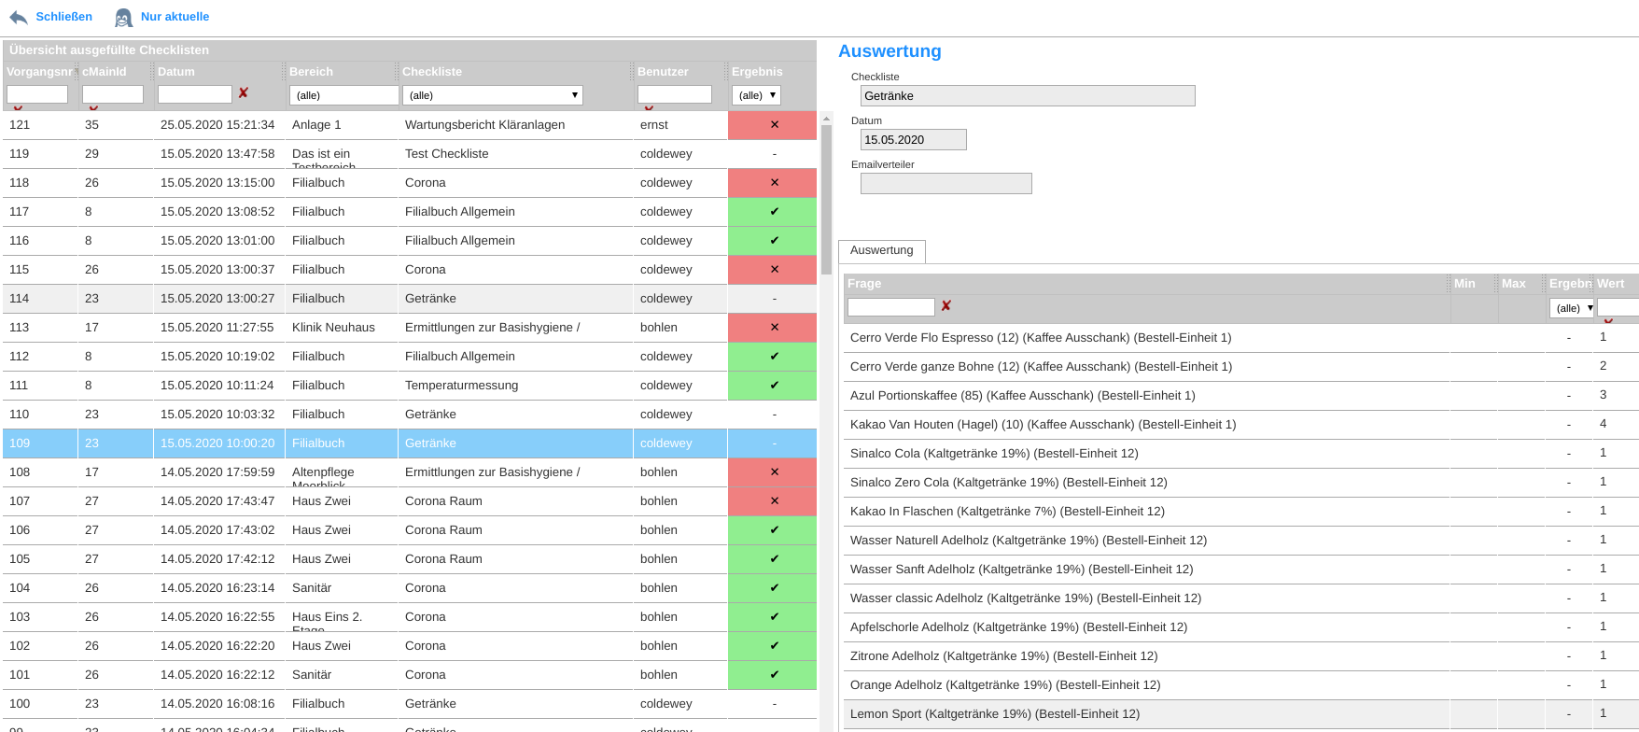Open the Ergebnis dropdown in Auswertung table
This screenshot has width=1639, height=732.
point(1572,308)
